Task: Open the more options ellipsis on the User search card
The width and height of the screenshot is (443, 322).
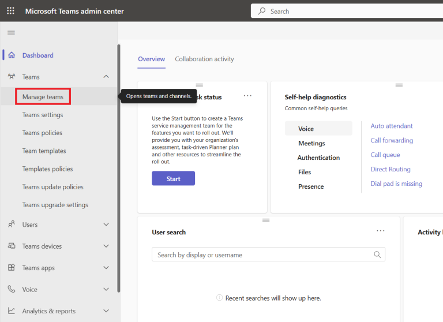Action: [381, 231]
